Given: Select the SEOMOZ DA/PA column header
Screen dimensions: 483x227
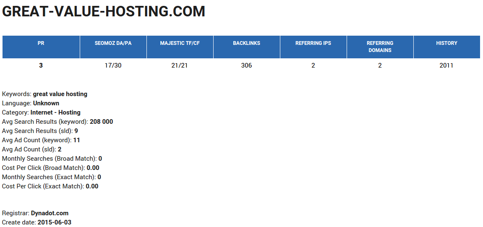Looking at the screenshot, I should click(113, 43).
